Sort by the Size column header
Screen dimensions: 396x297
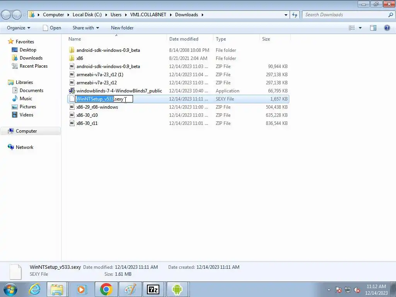pyautogui.click(x=266, y=39)
